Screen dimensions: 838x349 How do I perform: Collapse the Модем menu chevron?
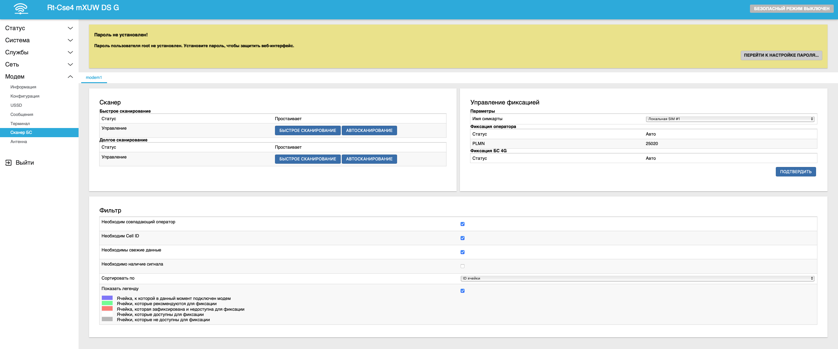coord(70,77)
